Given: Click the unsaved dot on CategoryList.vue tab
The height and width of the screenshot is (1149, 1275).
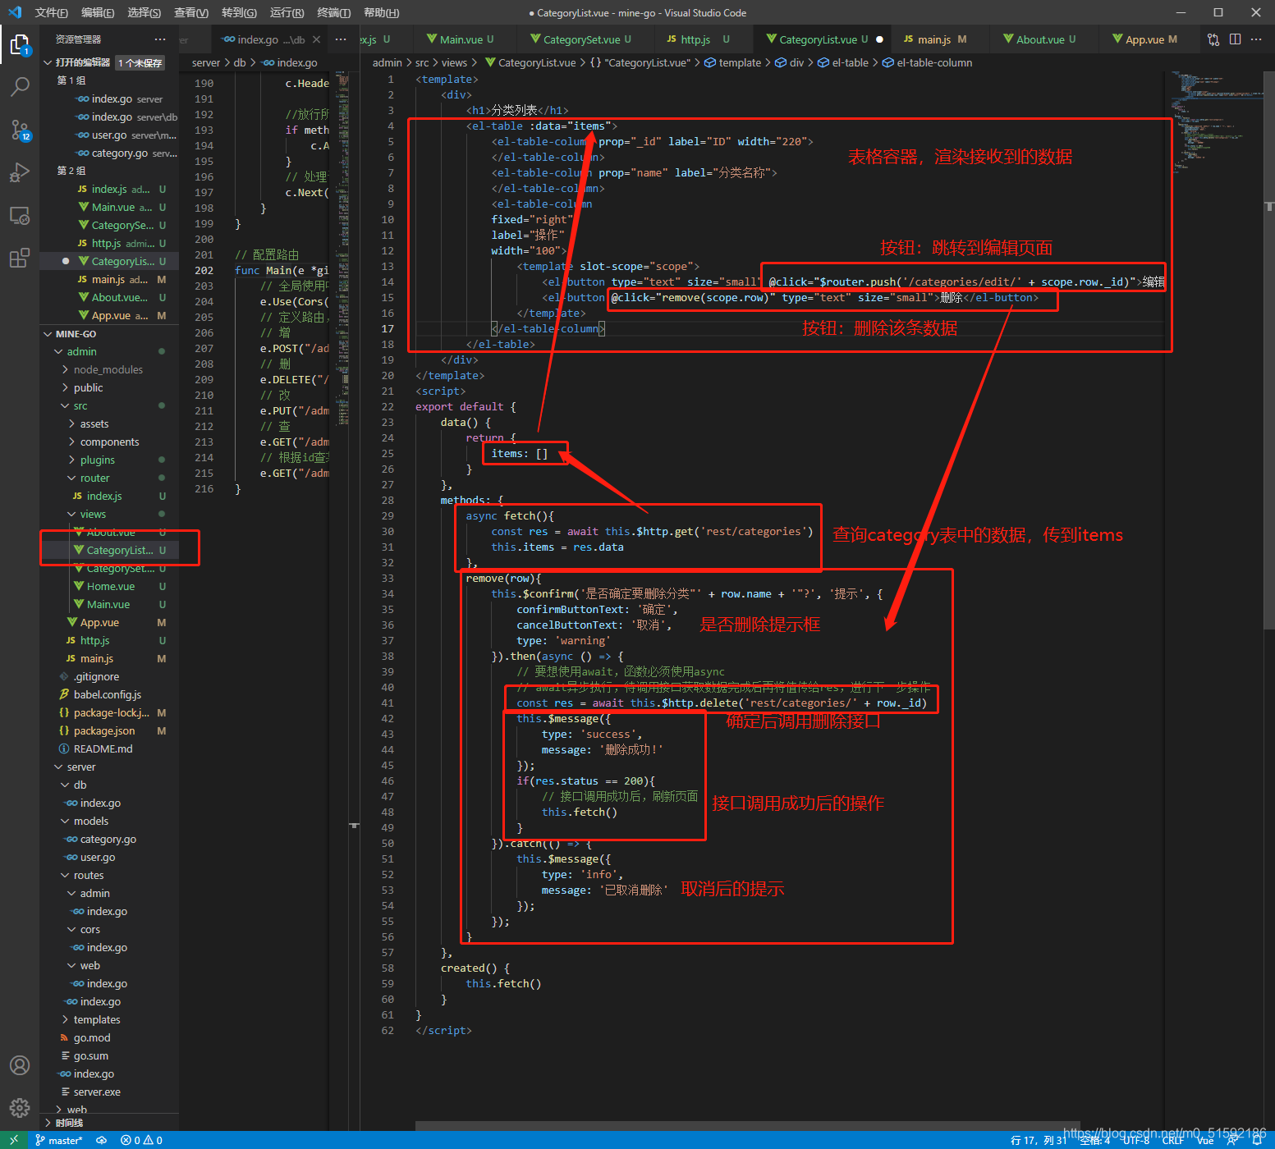Looking at the screenshot, I should click(879, 39).
